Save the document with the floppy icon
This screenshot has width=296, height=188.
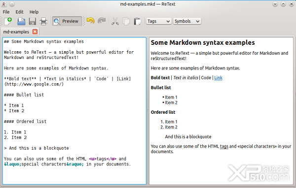[32, 21]
